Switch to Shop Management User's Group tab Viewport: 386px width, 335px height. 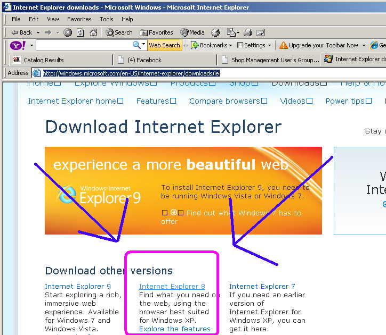coord(269,60)
